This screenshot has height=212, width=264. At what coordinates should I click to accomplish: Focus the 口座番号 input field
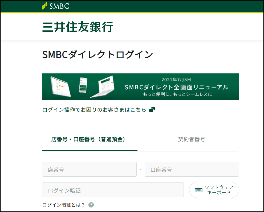pos(192,169)
